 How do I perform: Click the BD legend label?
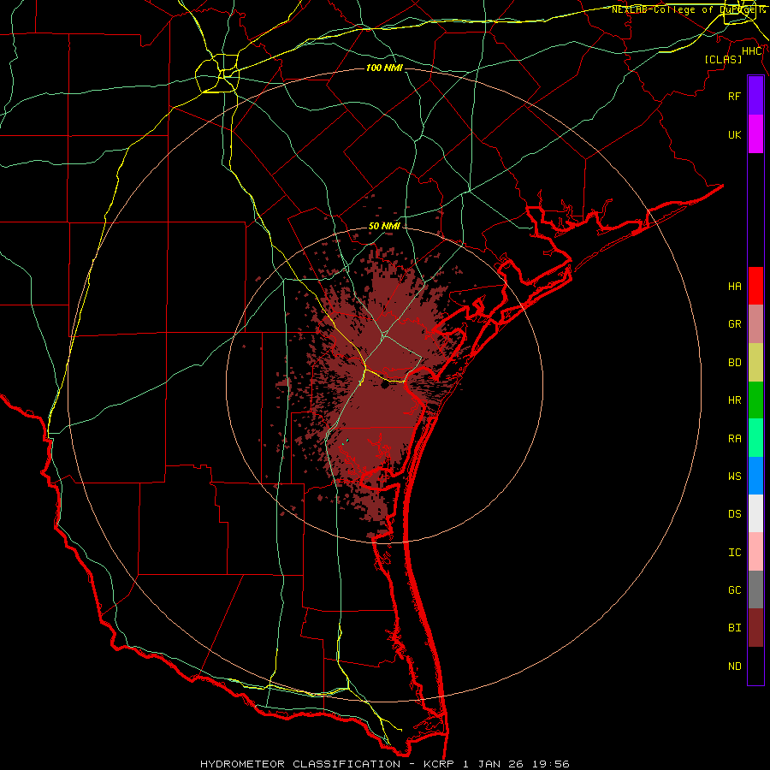tap(734, 363)
